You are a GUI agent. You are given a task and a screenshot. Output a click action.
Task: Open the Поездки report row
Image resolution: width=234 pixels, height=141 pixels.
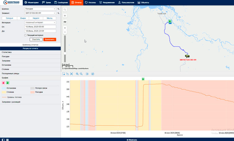tap(30, 57)
